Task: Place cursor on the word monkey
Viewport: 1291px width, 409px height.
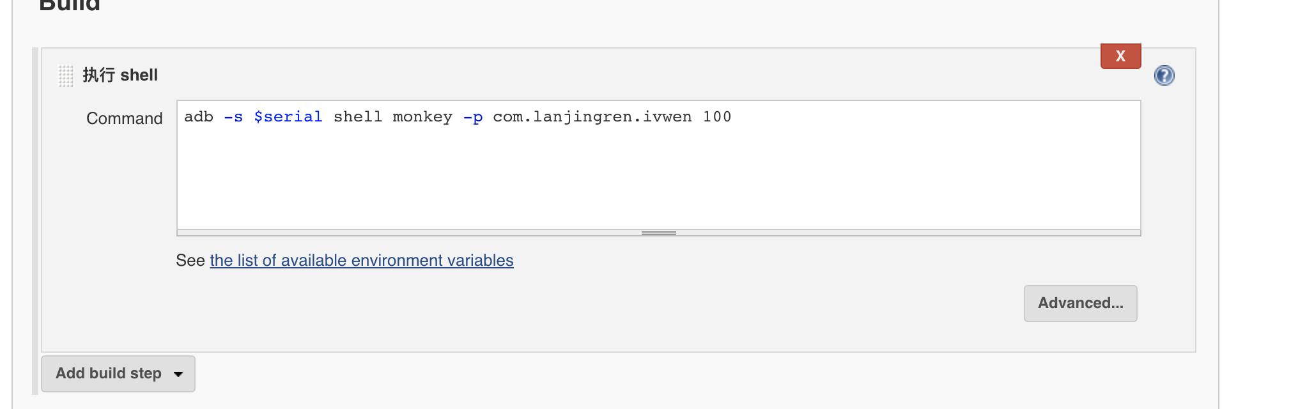Action: [422, 117]
